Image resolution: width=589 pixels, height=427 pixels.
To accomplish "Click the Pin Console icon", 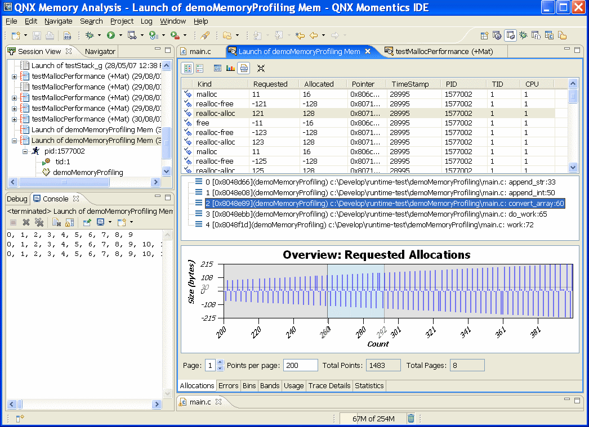I will [87, 223].
